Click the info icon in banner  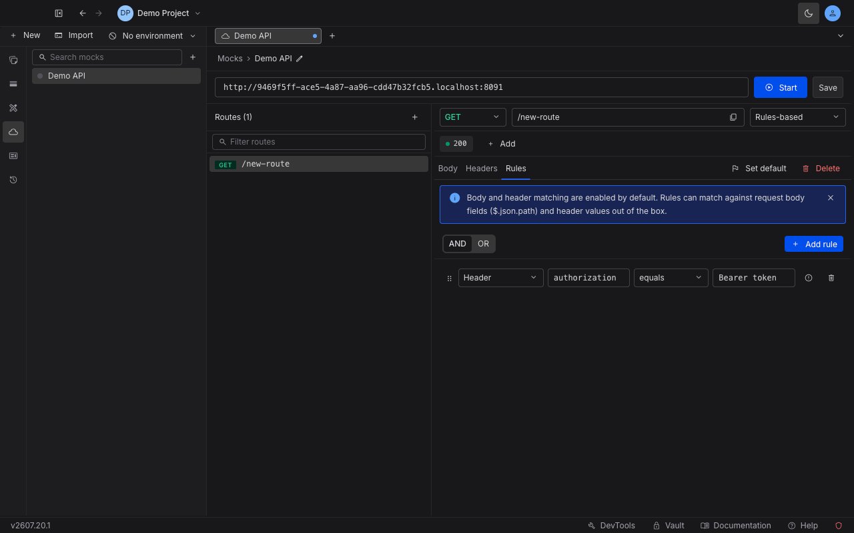[455, 198]
